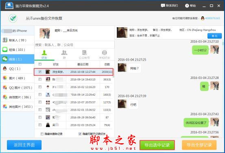The height and width of the screenshot is (153, 225).
Task: Click the 导出选中记录 button
Action: pyautogui.click(x=157, y=145)
